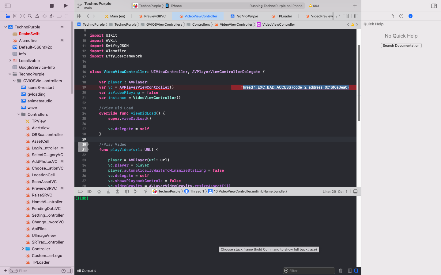Click the Run play button
Image resolution: width=441 pixels, height=275 pixels.
coord(66,6)
